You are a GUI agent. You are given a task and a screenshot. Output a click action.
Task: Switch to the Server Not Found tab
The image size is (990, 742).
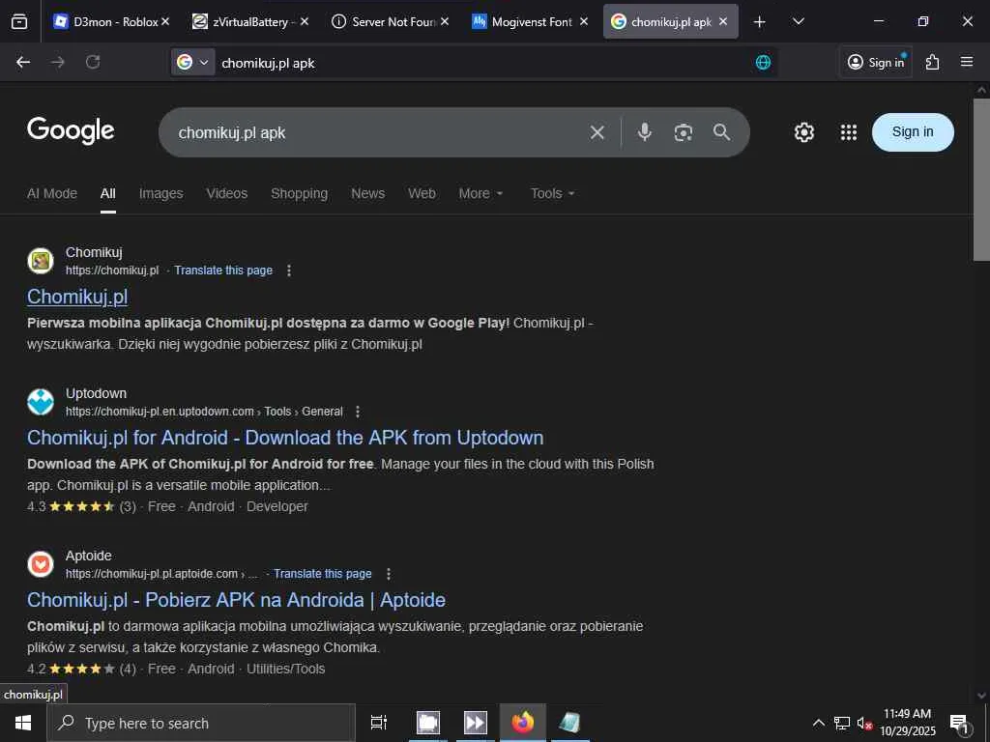[x=390, y=21]
